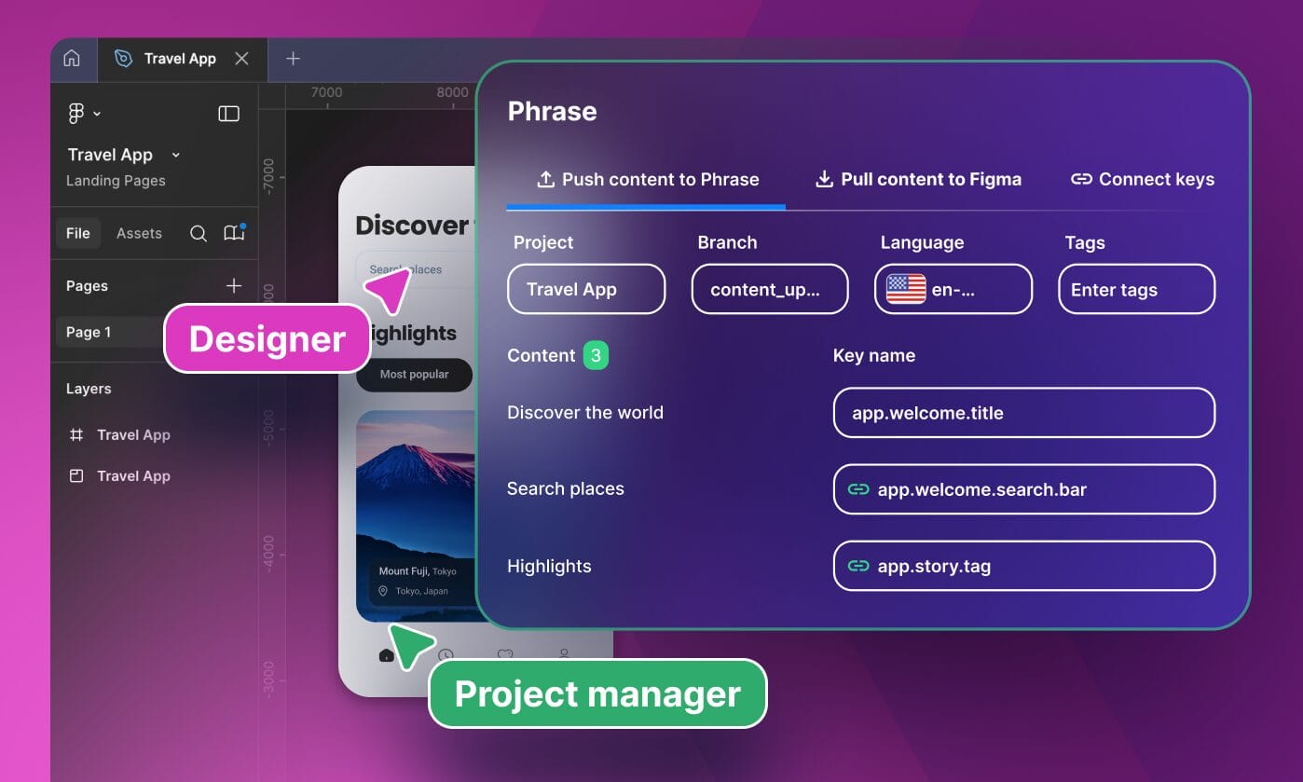Open the Libraries book icon

click(230, 233)
